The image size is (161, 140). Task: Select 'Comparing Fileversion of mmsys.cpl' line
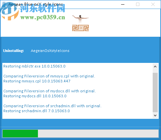[49, 76]
